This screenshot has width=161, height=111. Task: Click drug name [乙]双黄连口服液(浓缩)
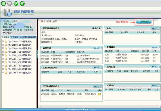pyautogui.click(x=88, y=59)
